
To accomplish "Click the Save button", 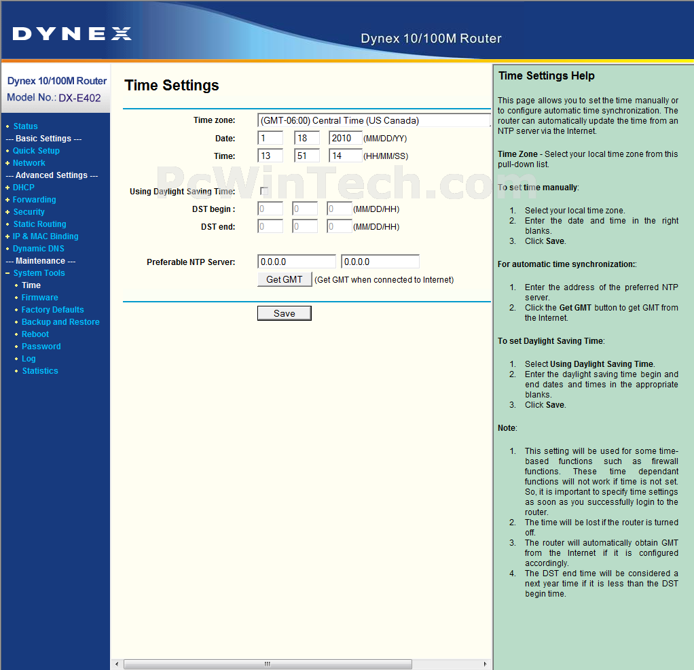I will click(284, 313).
